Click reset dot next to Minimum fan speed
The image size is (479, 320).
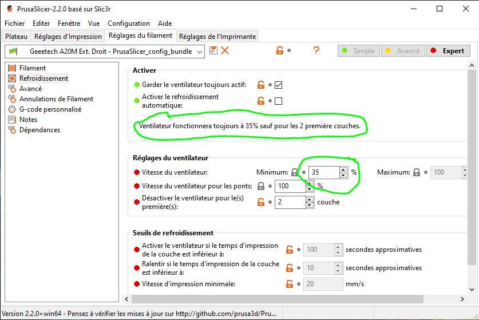(304, 172)
